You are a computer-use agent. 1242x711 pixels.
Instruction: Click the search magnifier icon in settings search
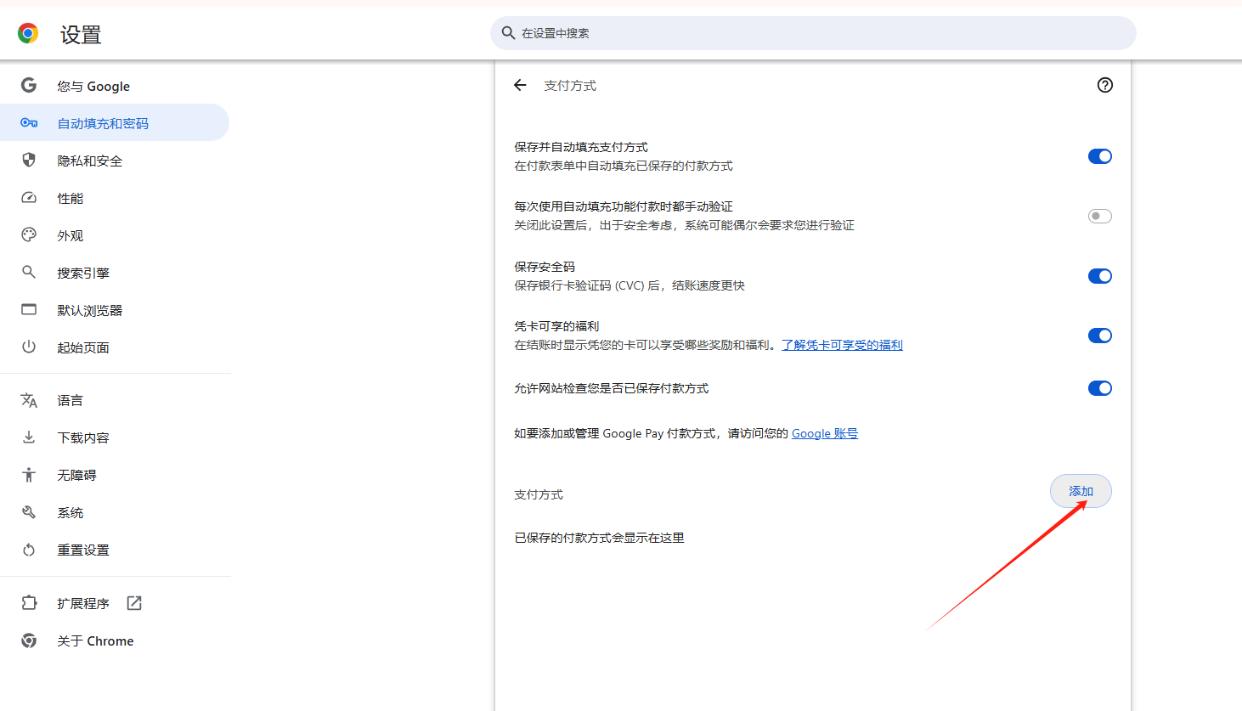point(508,33)
